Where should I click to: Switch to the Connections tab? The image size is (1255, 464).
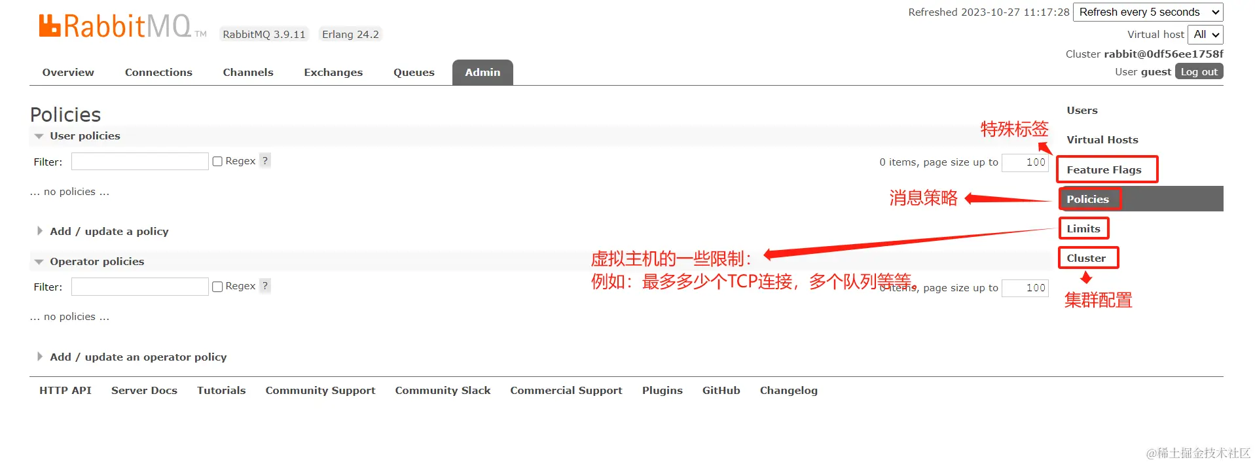tap(158, 73)
